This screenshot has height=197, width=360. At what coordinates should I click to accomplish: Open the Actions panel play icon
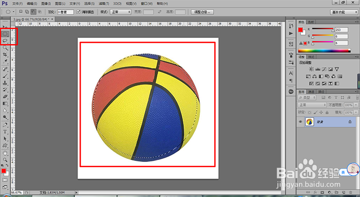(291, 34)
